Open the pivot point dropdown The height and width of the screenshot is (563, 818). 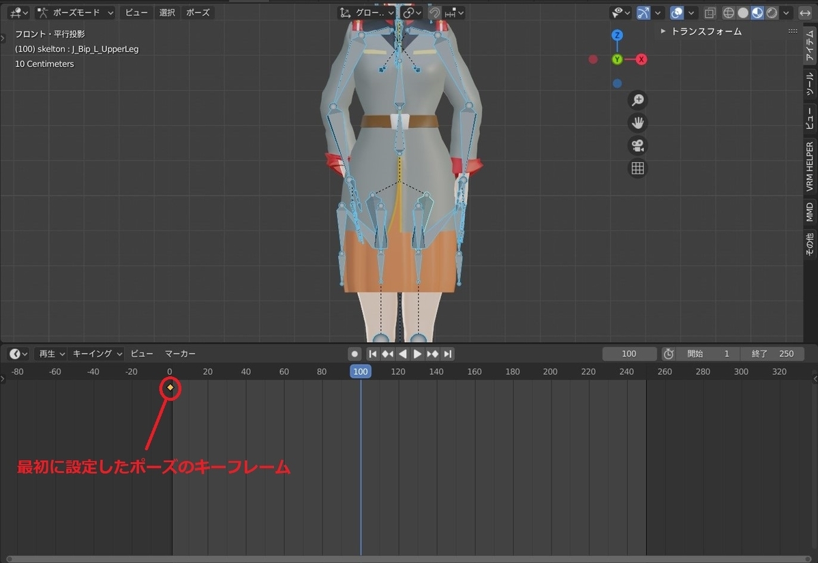pyautogui.click(x=412, y=12)
